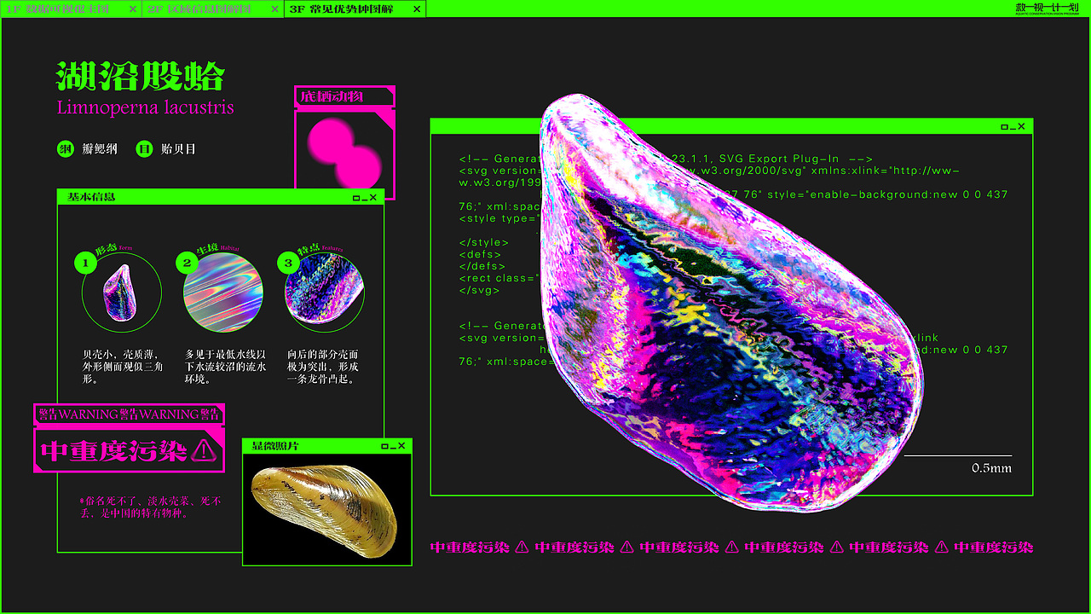
Task: Click the green 目 order badge icon
Action: [x=144, y=149]
